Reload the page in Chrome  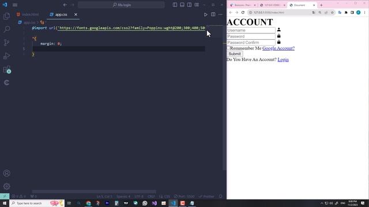[x=243, y=13]
